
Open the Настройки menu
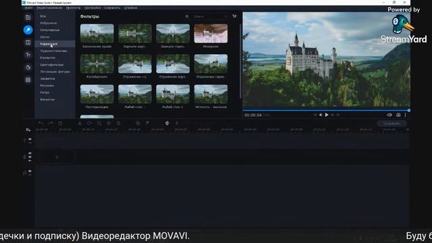click(x=92, y=8)
